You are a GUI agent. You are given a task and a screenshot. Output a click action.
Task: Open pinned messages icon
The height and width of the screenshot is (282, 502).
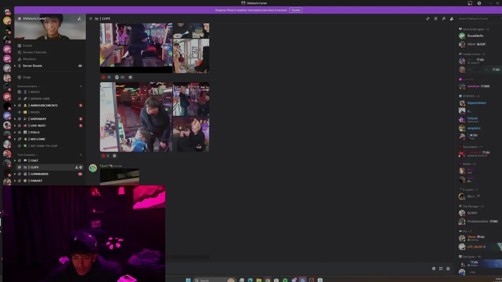pyautogui.click(x=444, y=19)
